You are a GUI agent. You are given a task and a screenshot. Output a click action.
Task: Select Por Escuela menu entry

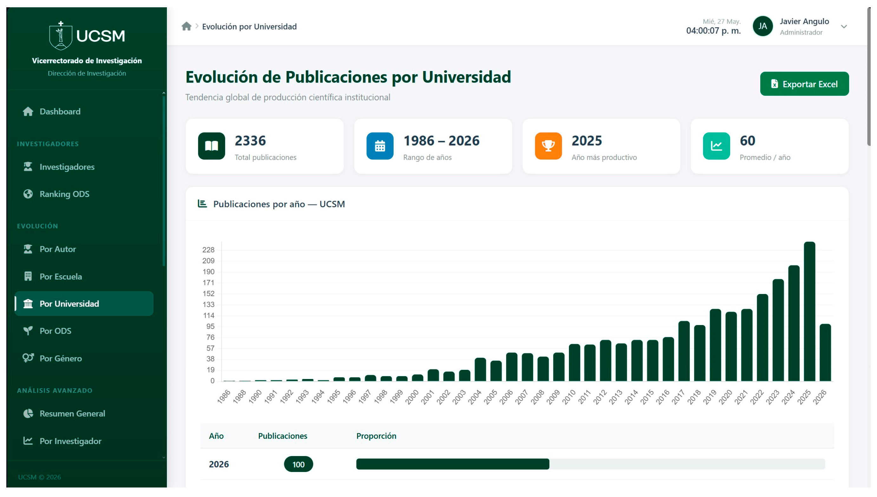[84, 277]
